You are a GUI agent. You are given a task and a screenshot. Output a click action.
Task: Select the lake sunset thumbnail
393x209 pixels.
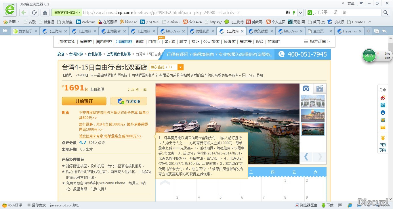(312, 129)
